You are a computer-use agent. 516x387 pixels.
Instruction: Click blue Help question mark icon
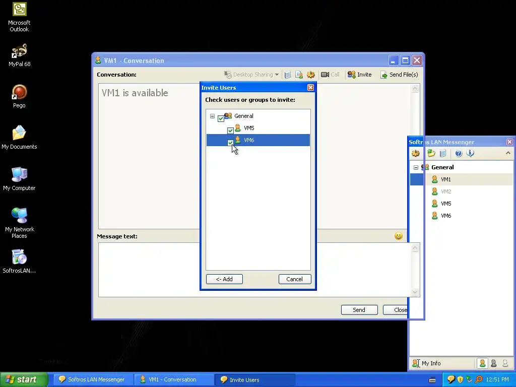click(459, 153)
